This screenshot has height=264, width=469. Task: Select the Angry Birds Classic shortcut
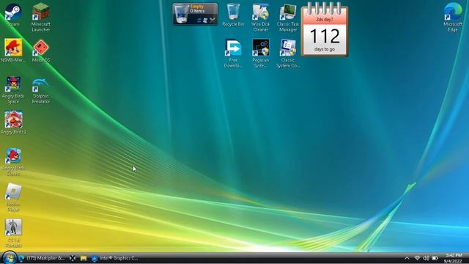click(13, 161)
